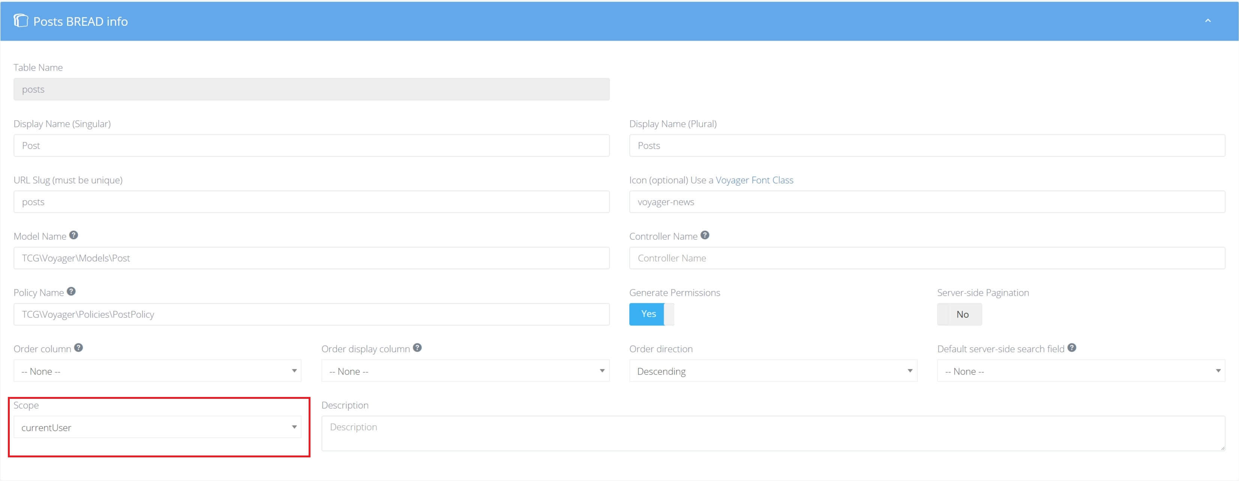This screenshot has height=481, width=1239.
Task: Expand the Scope currentUser dropdown
Action: [x=157, y=427]
